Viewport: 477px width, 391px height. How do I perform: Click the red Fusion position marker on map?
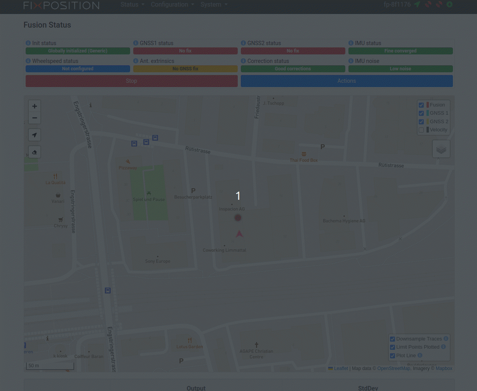pyautogui.click(x=238, y=218)
